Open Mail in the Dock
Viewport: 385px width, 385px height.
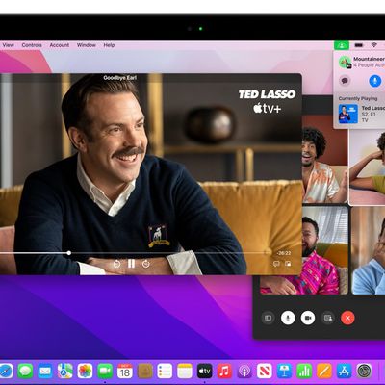(x=45, y=372)
